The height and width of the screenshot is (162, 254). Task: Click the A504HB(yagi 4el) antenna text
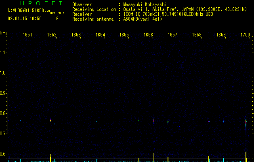pos(143,19)
